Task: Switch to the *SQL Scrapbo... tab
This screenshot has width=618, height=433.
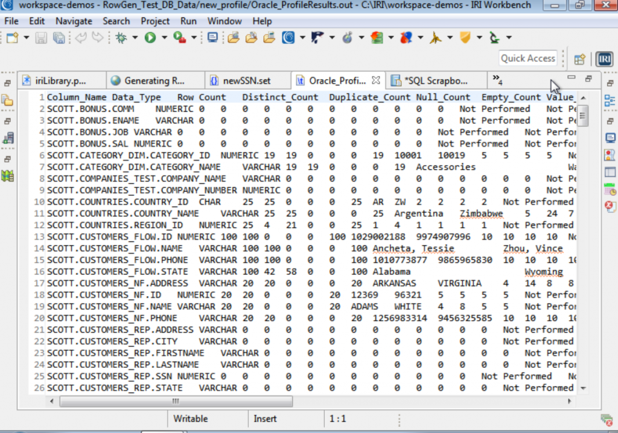Action: (436, 81)
